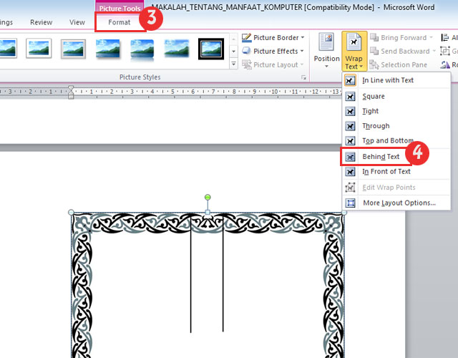Screen dimensions: 458x358
Task: Click the Align icon in Arrange group
Action: click(445, 38)
